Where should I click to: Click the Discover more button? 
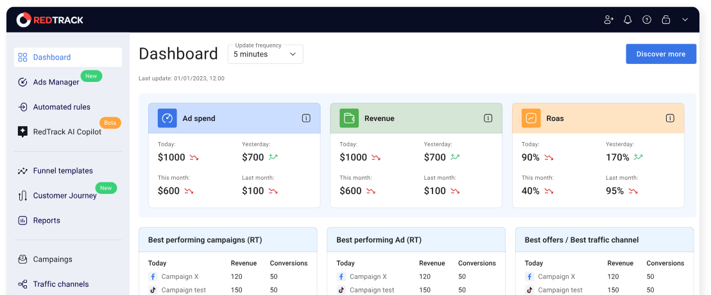point(661,54)
